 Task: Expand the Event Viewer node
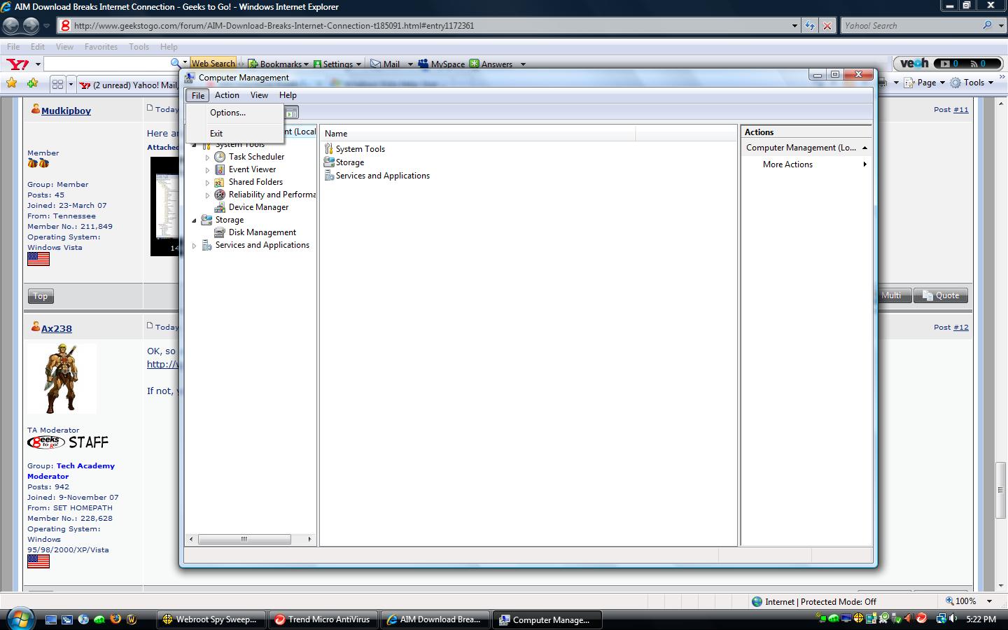207,170
